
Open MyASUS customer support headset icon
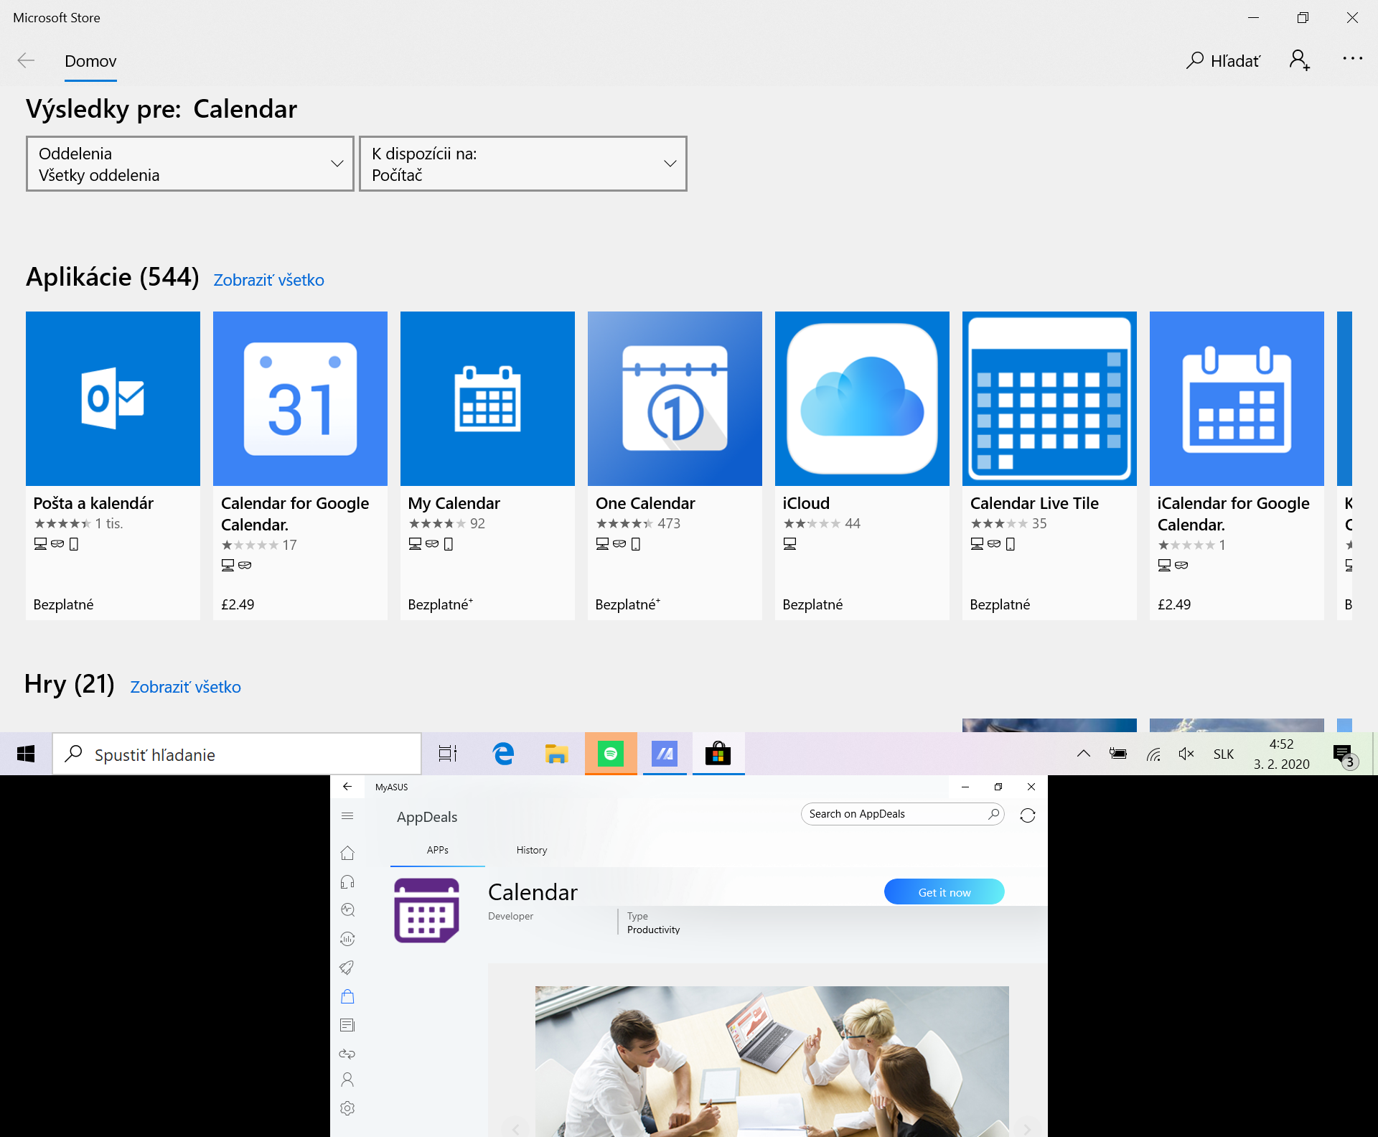[347, 881]
